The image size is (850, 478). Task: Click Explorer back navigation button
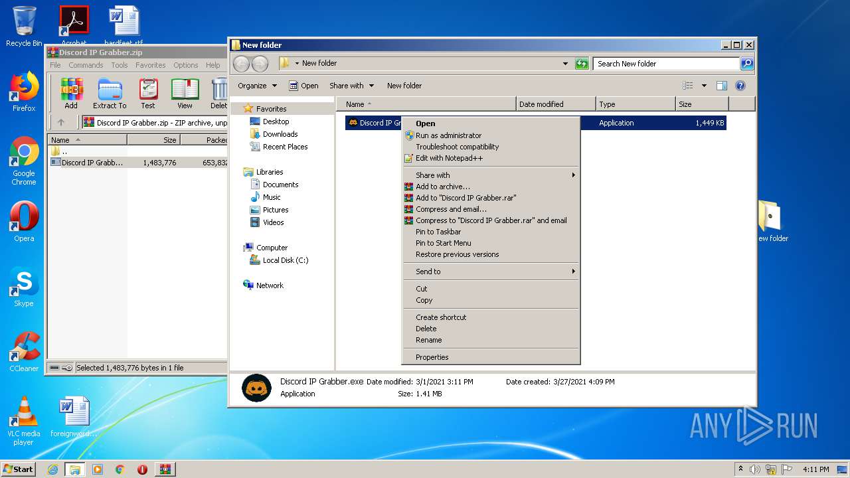tap(242, 64)
